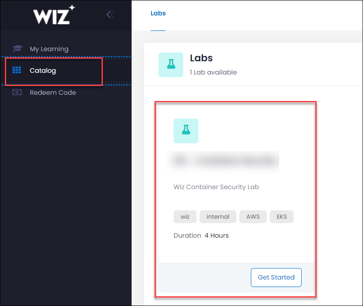Click the WIZ logo
The image size is (363, 306).
tap(54, 14)
